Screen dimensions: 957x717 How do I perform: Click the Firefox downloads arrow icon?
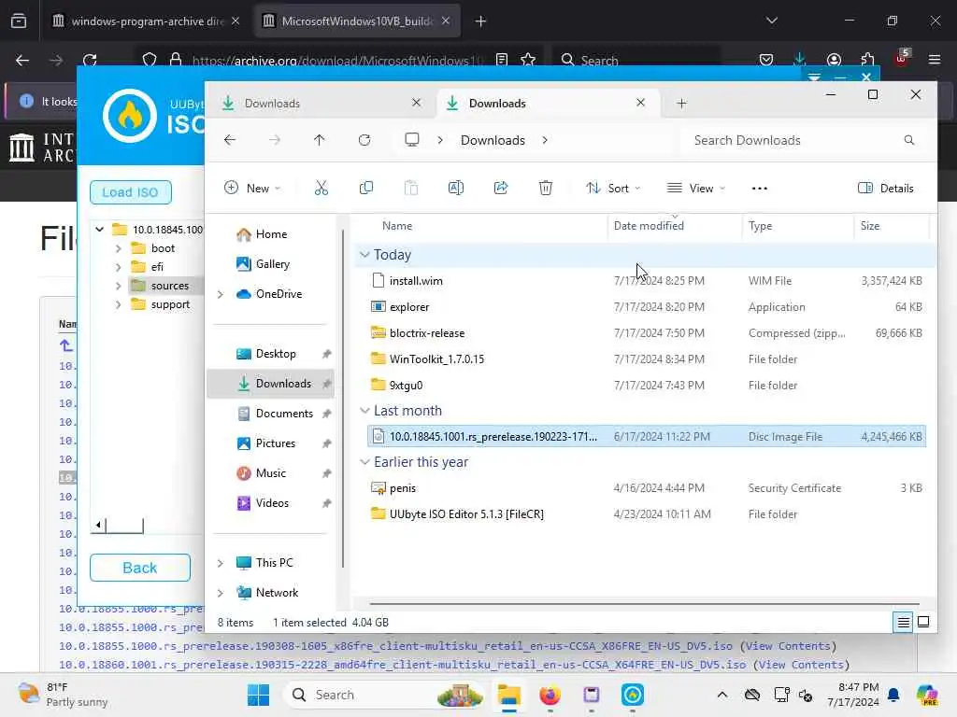click(x=800, y=59)
